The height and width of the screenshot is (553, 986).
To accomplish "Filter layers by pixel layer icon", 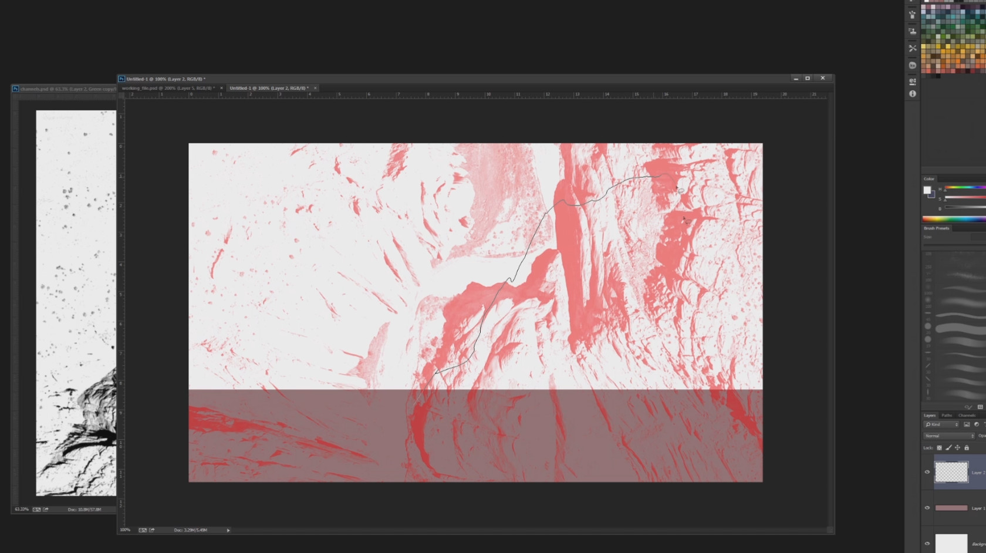I will pos(967,424).
